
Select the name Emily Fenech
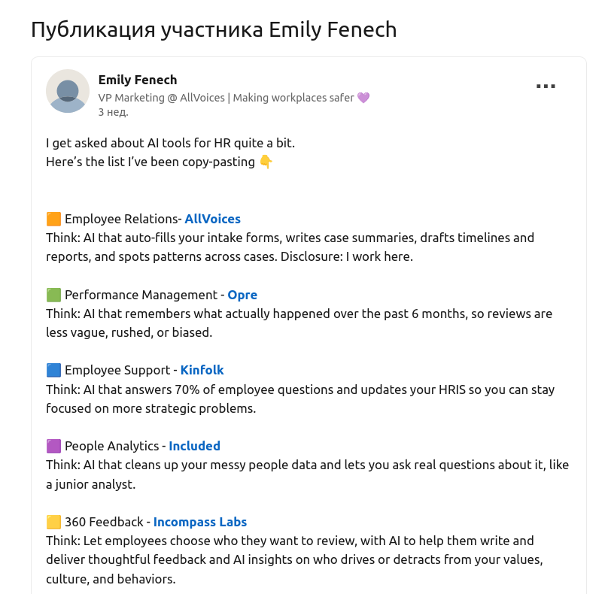point(138,80)
